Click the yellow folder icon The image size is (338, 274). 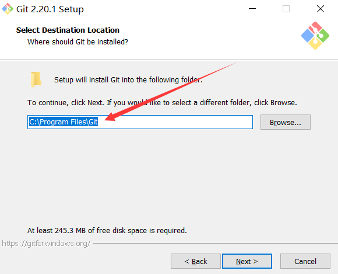point(36,79)
